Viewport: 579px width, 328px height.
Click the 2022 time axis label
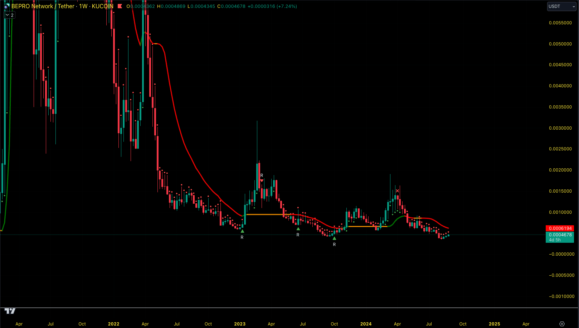pyautogui.click(x=114, y=324)
